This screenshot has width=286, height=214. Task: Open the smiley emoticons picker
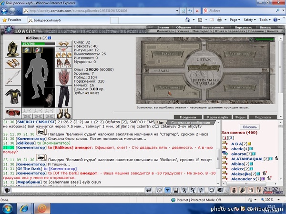tap(211, 190)
